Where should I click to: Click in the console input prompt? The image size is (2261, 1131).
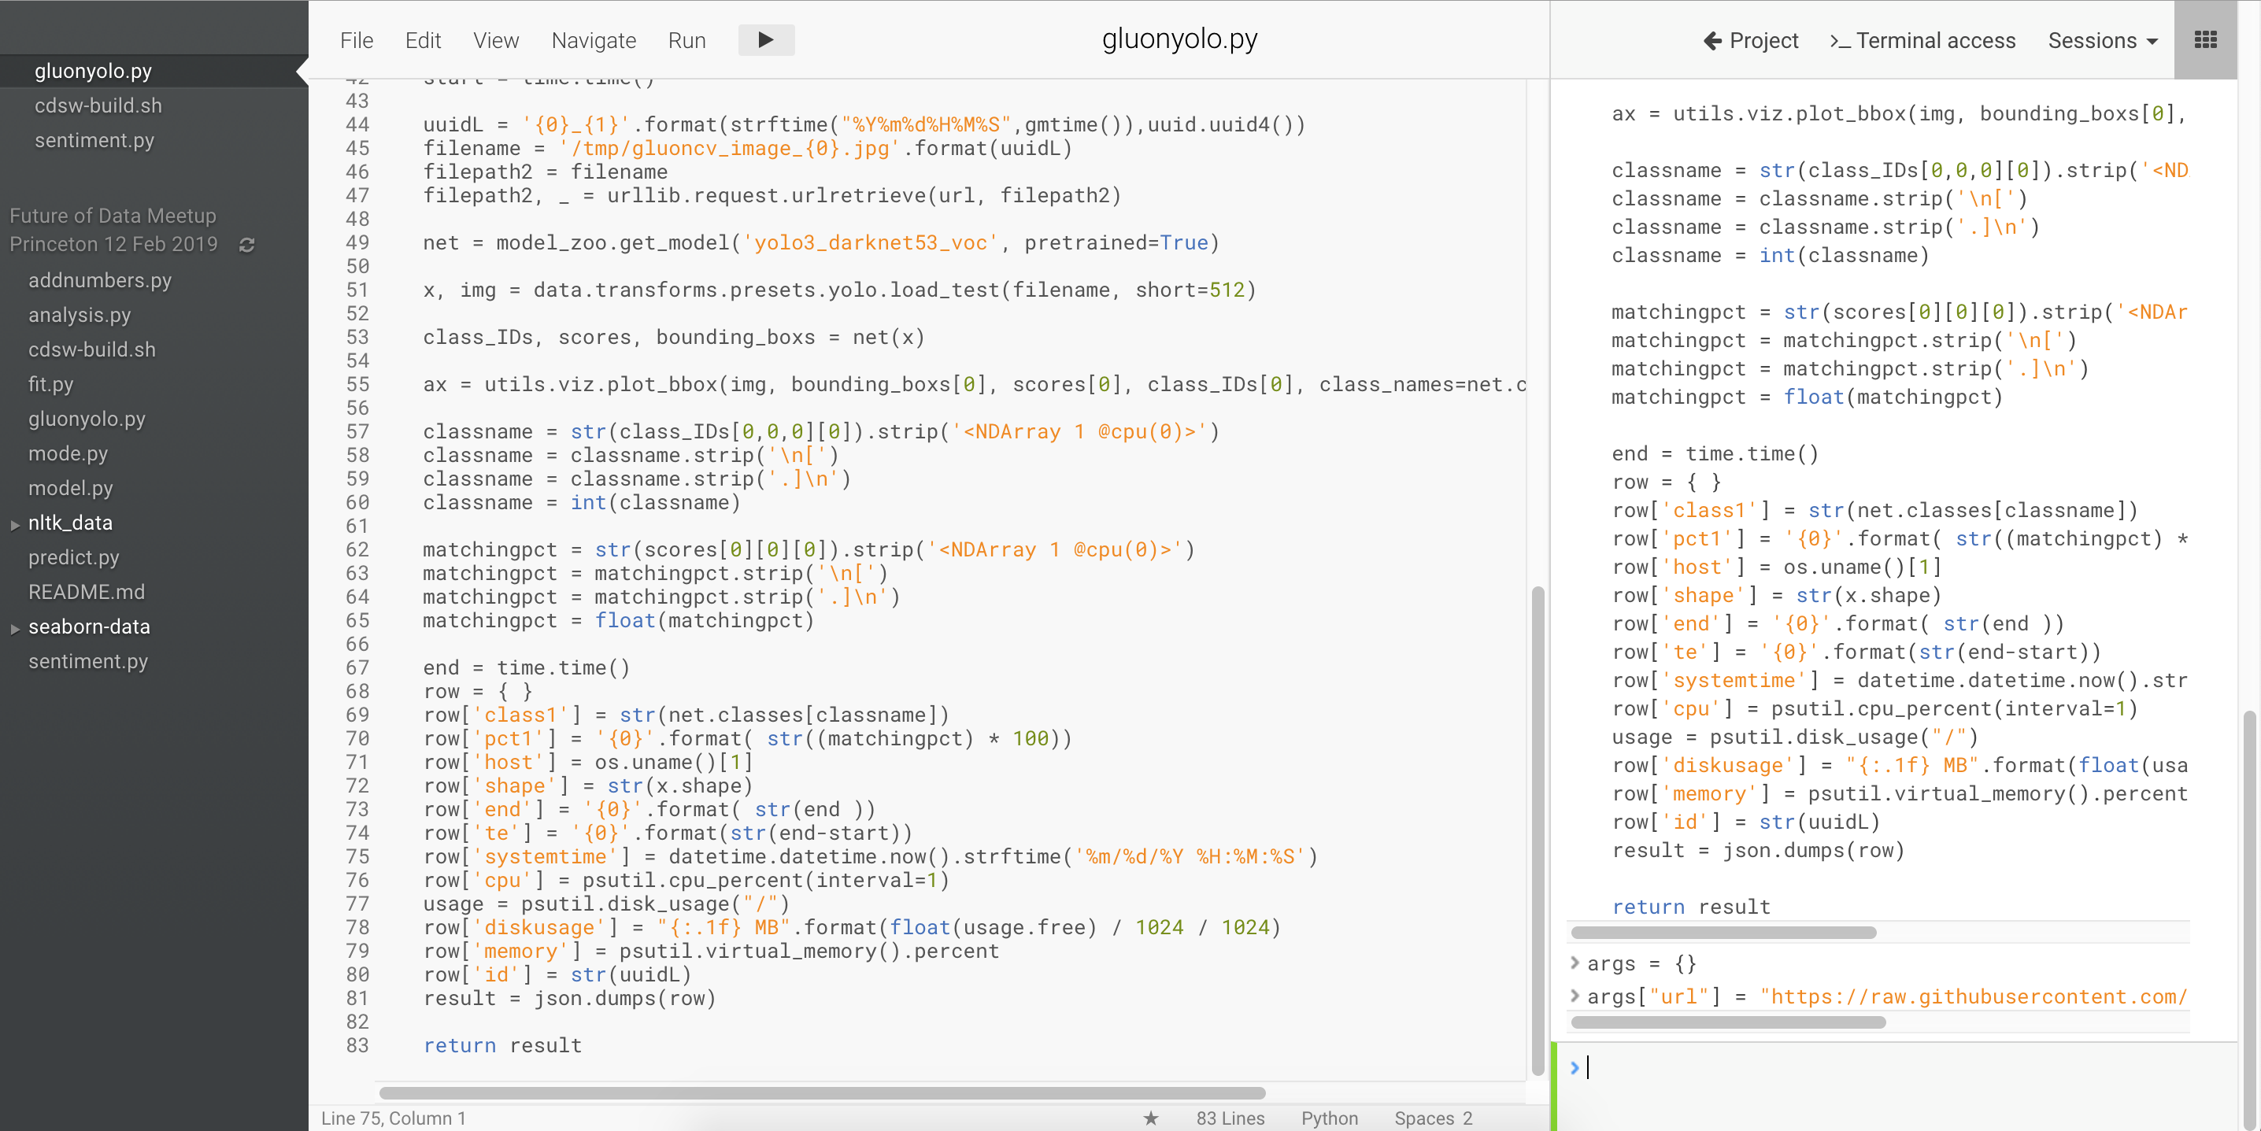click(x=1843, y=1068)
